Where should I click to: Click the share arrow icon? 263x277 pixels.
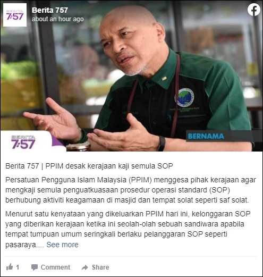click(x=85, y=267)
